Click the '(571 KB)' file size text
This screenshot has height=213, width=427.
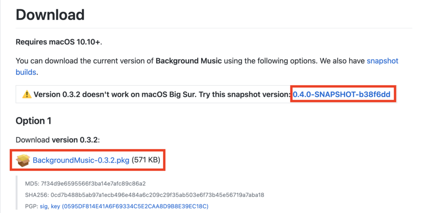146,160
